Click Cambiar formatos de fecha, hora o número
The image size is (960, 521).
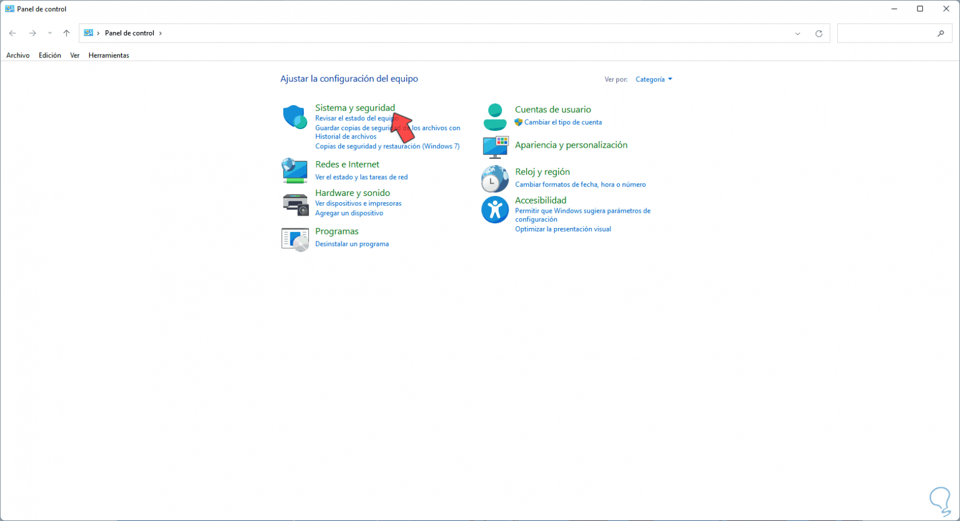[x=580, y=184]
